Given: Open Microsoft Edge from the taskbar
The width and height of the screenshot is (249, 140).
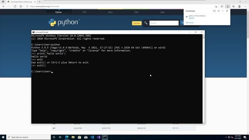Looking at the screenshot, I should tap(67, 137).
